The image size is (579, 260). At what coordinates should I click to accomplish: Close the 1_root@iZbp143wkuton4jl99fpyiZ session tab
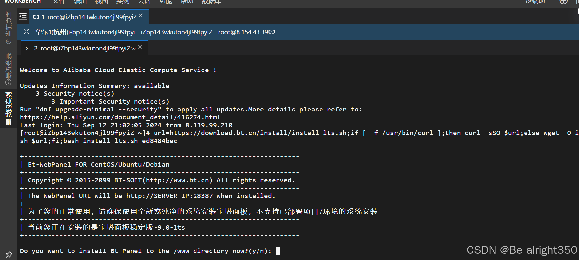[141, 15]
